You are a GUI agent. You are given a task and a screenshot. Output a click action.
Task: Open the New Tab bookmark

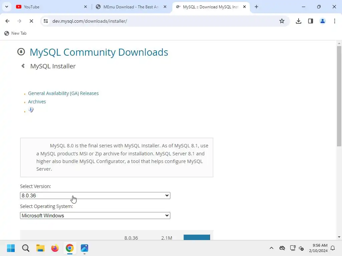15,33
